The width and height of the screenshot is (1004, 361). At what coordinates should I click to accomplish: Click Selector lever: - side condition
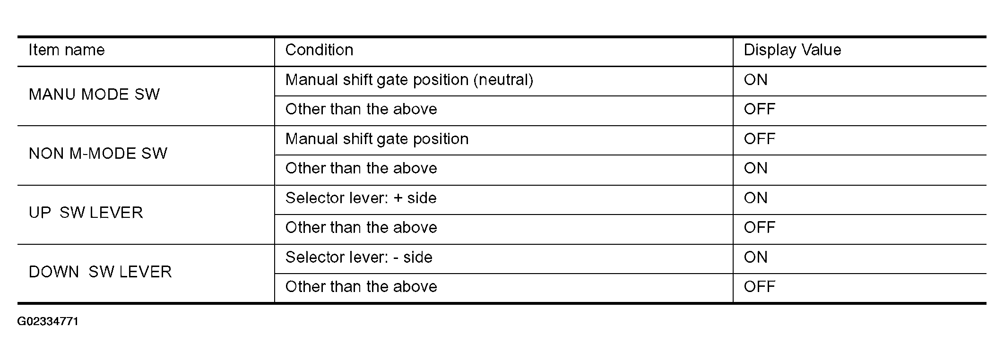pyautogui.click(x=359, y=258)
